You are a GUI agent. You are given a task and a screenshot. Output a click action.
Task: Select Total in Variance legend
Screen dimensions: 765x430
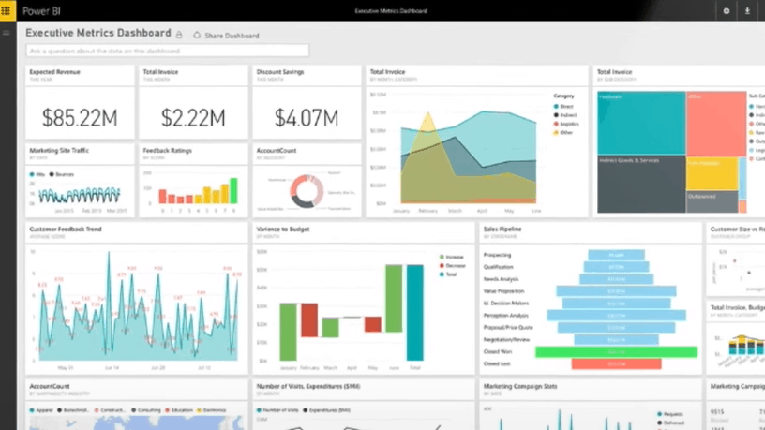[448, 274]
